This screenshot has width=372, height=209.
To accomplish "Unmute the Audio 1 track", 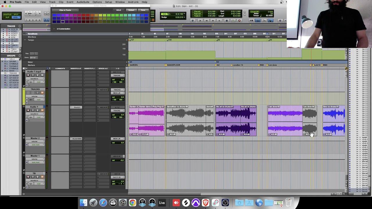I will click(x=42, y=110).
